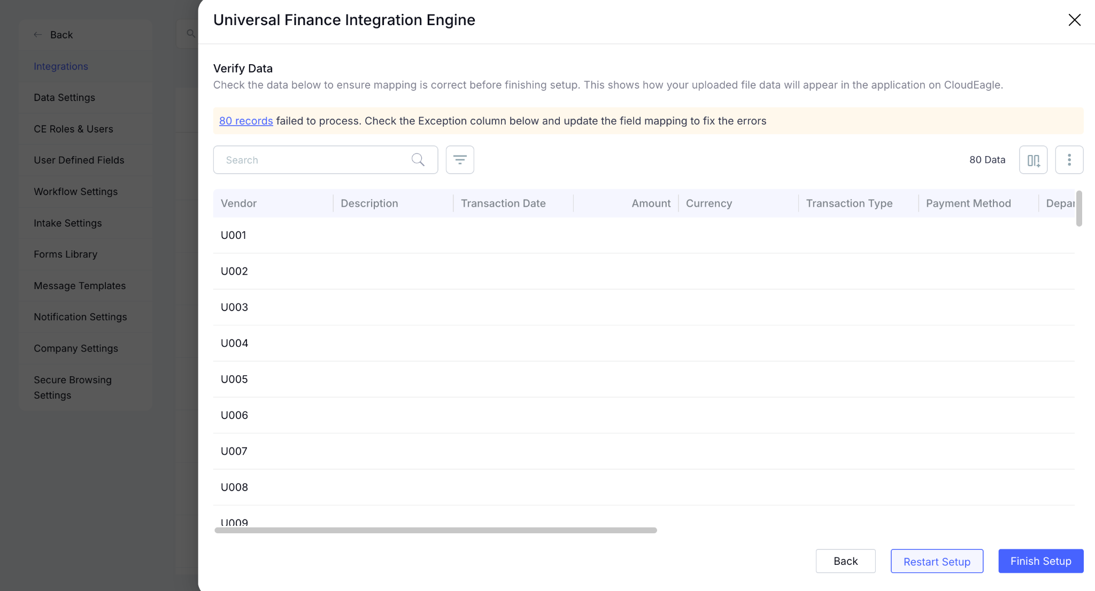Open the 80 records failed link
Screen dimensions: 1095x591
click(x=246, y=121)
